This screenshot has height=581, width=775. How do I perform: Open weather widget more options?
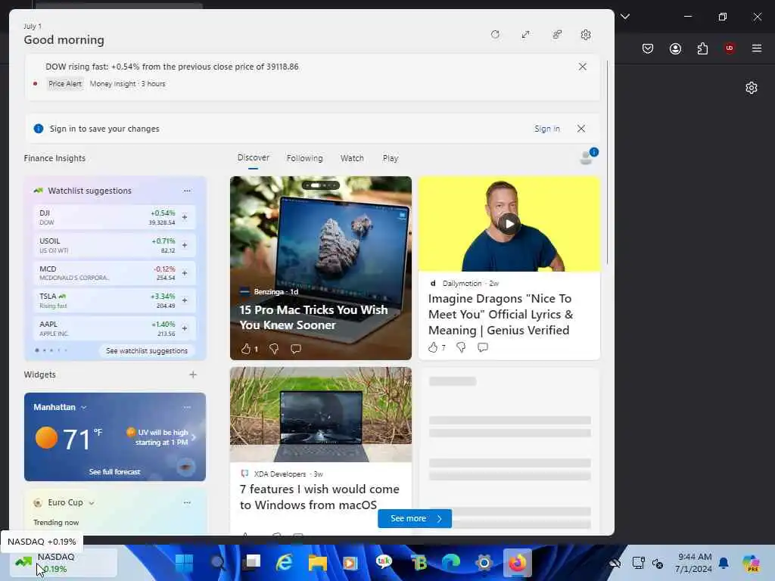(187, 407)
